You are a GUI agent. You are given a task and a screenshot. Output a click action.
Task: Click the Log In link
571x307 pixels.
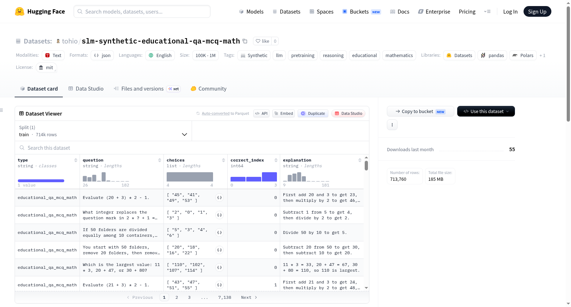(x=510, y=11)
